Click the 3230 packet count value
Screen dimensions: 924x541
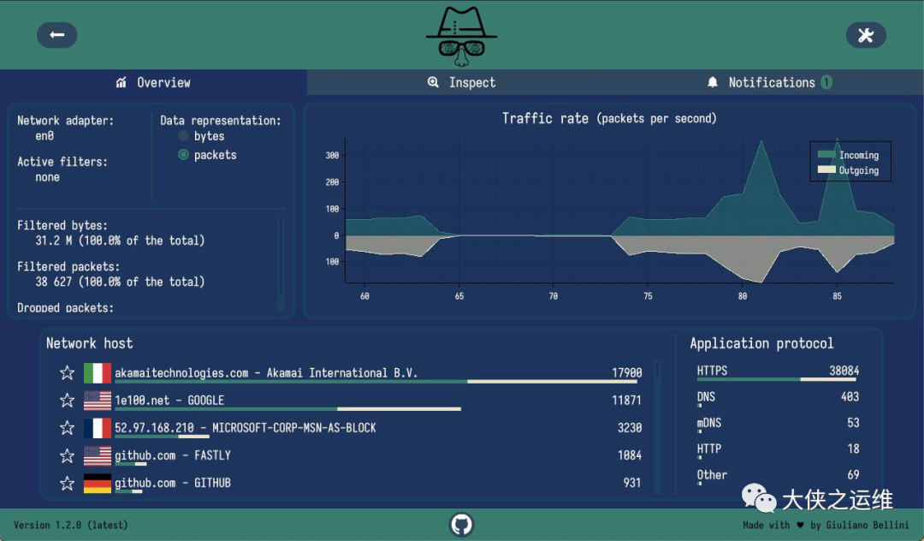coord(630,428)
